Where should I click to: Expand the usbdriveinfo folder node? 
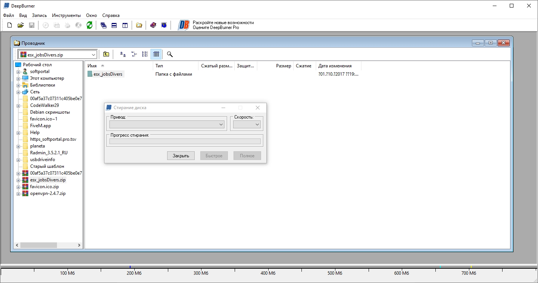tap(18, 160)
